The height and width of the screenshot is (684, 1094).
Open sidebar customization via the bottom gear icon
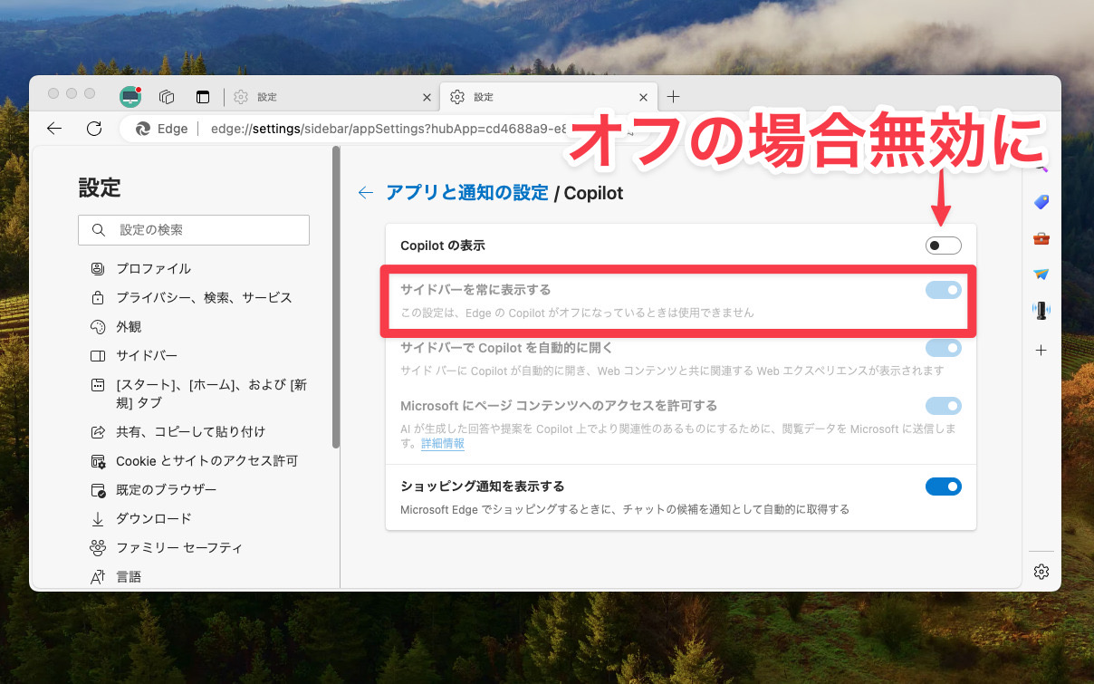[1041, 571]
